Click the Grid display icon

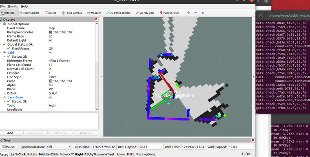[x=4, y=52]
